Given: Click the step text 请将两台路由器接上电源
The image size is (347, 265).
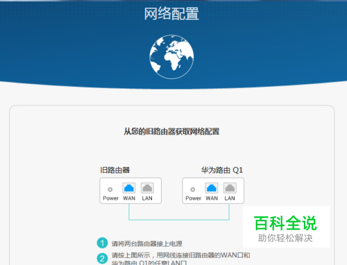Looking at the screenshot, I should coord(147,243).
